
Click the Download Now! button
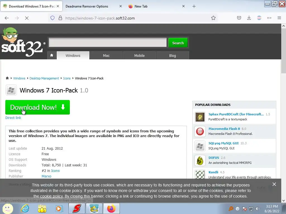point(38,107)
